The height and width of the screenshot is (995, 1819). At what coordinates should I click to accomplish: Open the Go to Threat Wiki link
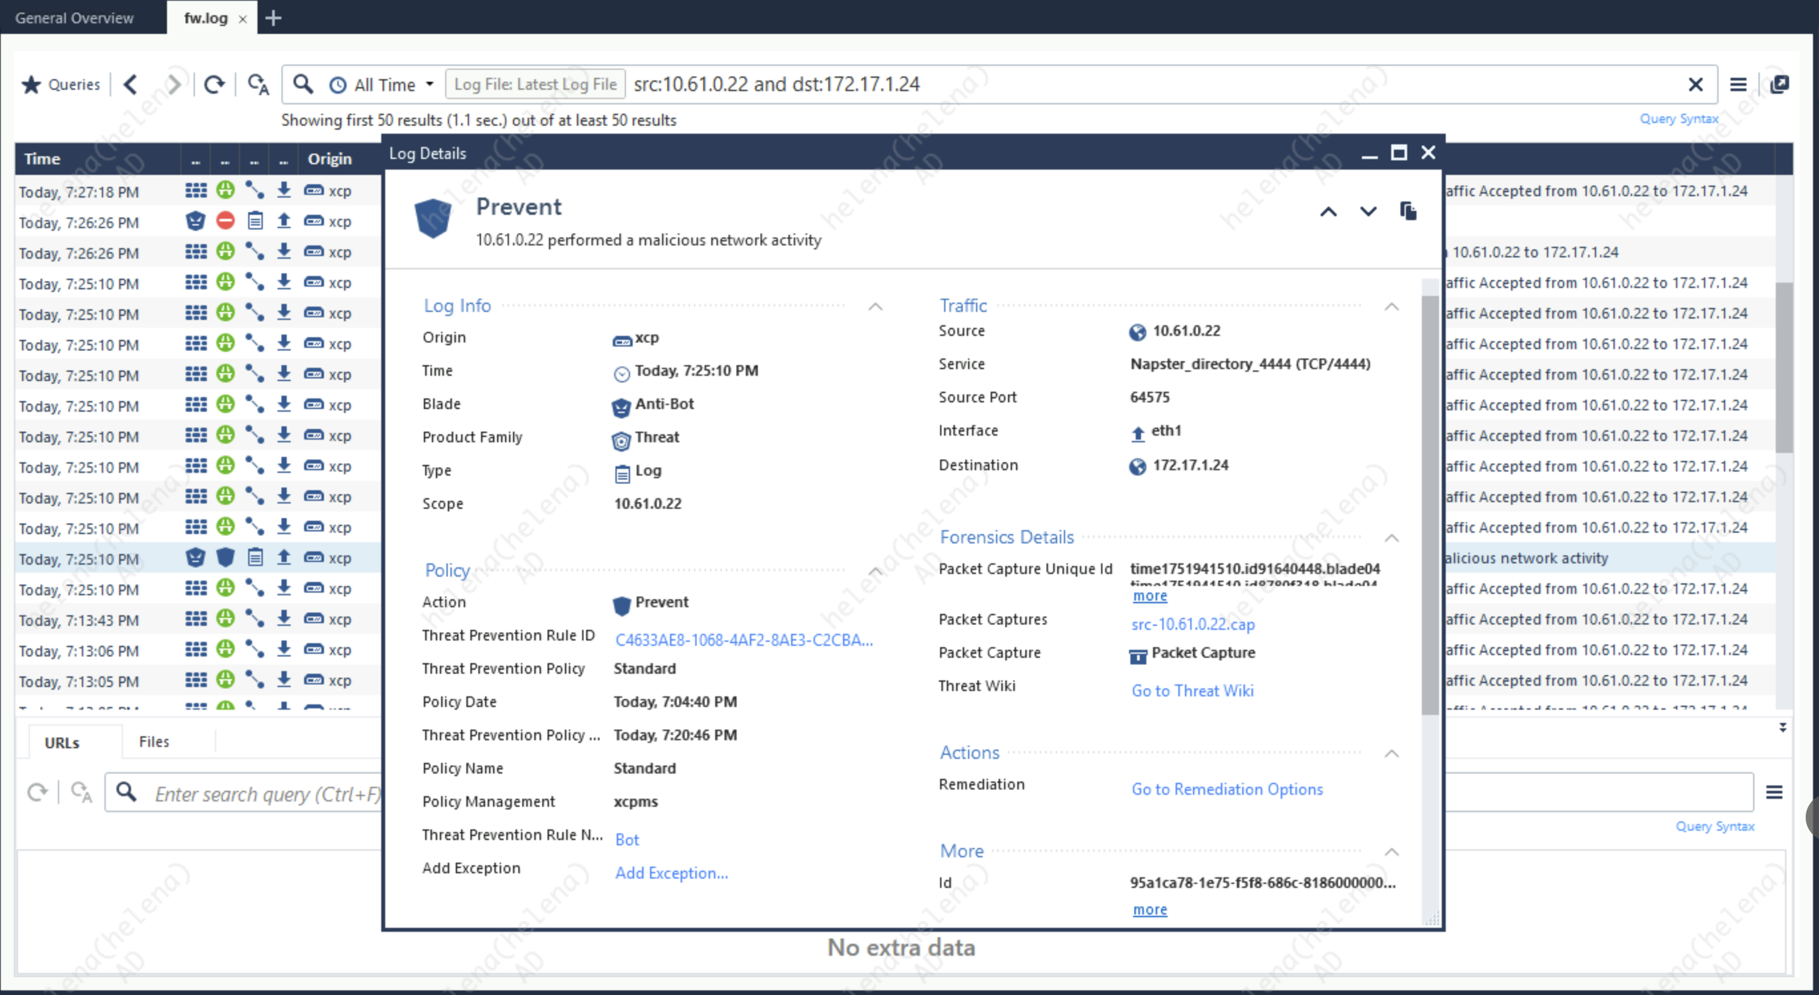click(x=1192, y=691)
